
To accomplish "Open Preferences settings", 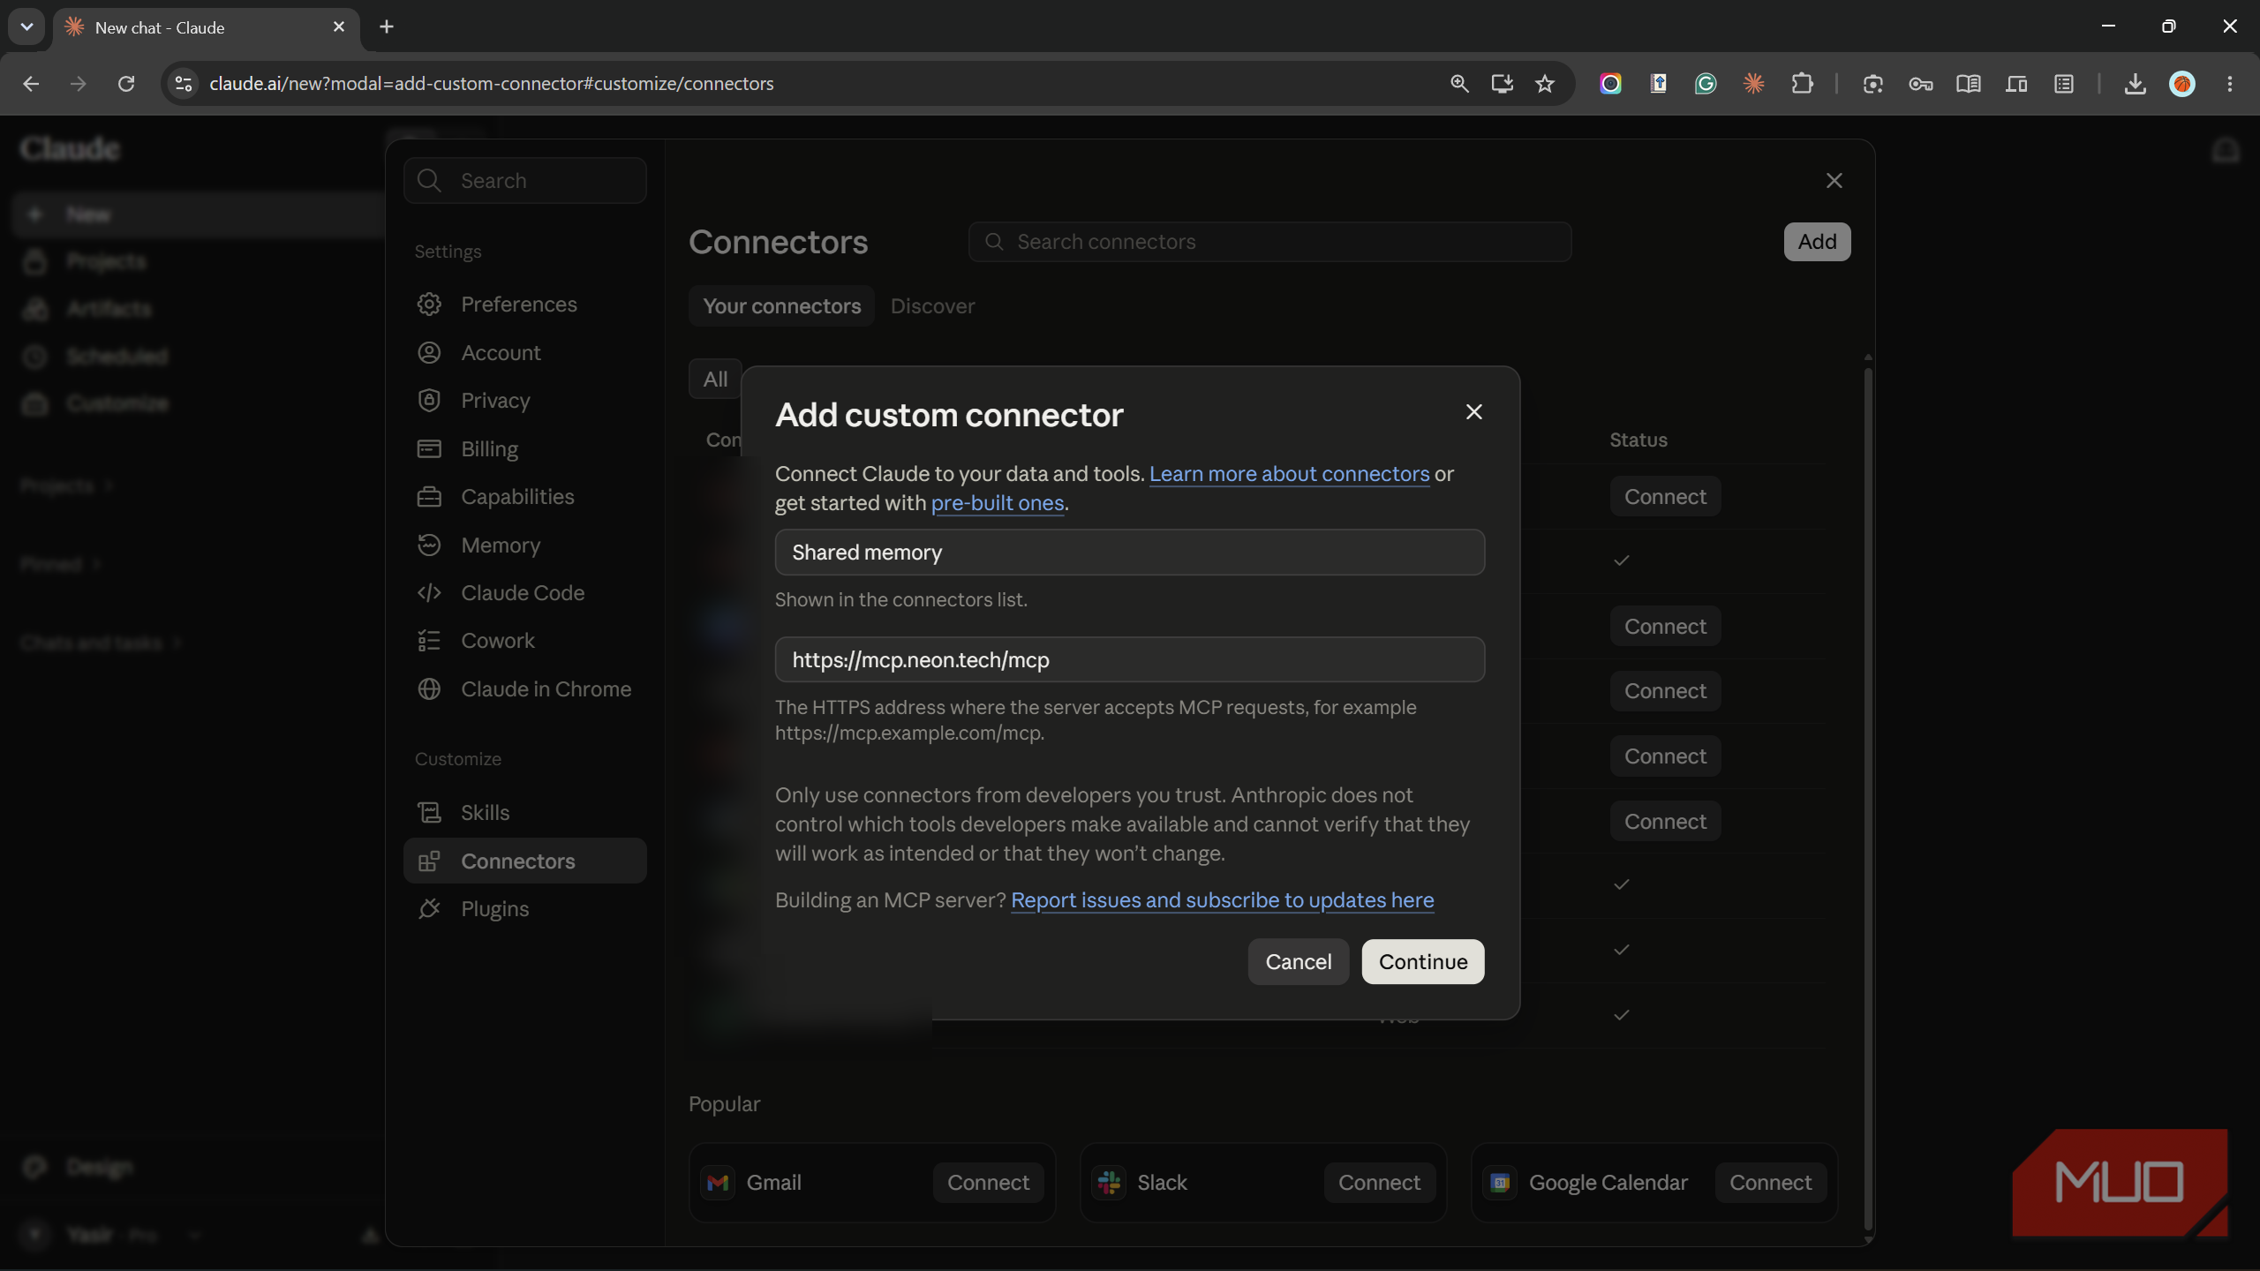I will coord(525,305).
